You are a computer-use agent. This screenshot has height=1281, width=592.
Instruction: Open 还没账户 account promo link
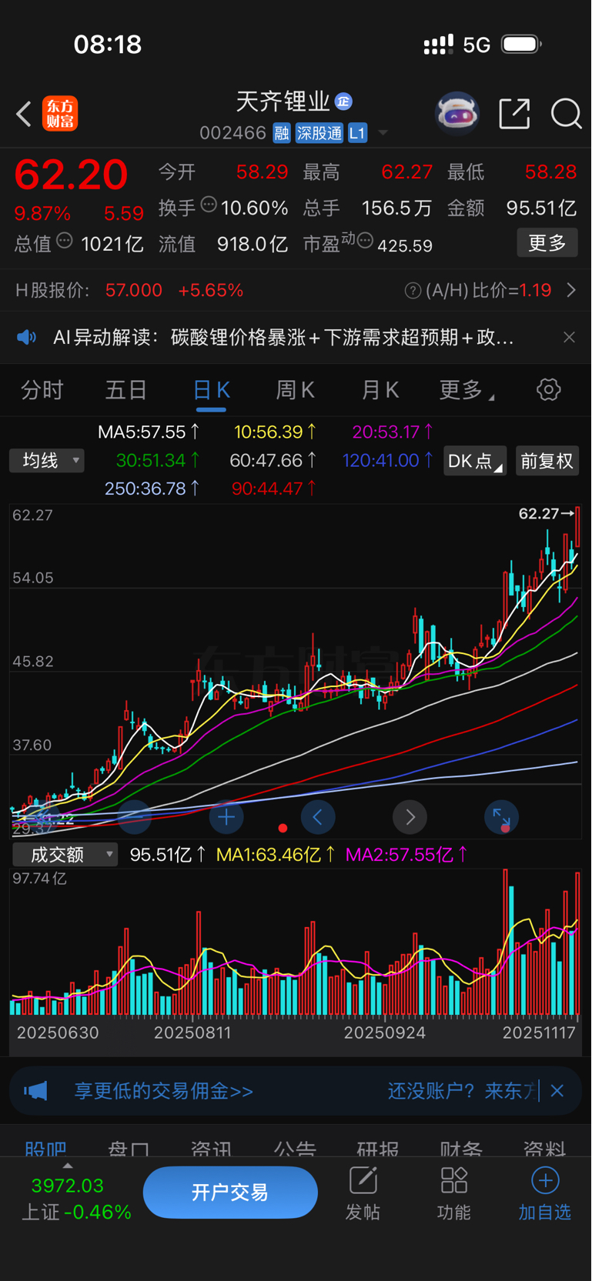pos(461,1091)
